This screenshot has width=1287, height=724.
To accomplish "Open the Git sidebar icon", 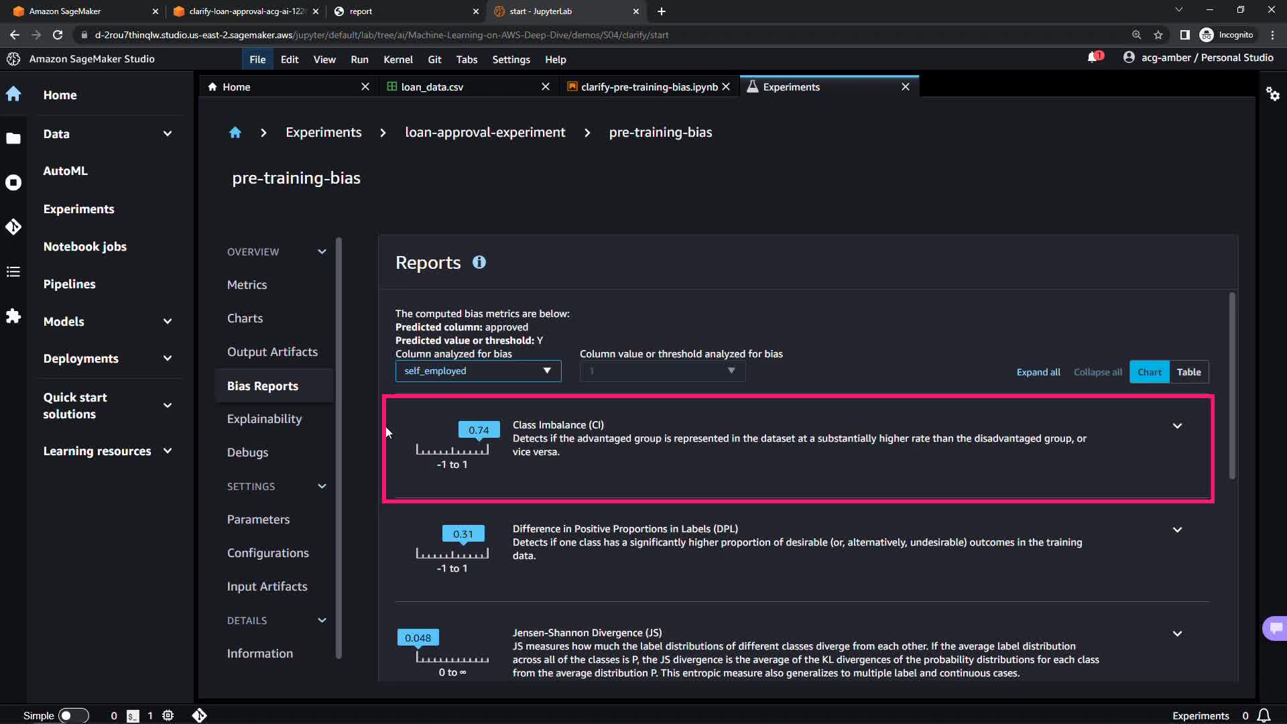I will [13, 227].
